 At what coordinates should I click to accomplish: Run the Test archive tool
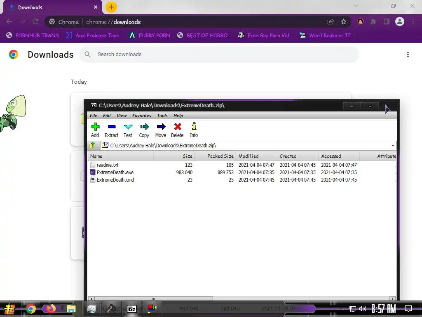click(128, 130)
